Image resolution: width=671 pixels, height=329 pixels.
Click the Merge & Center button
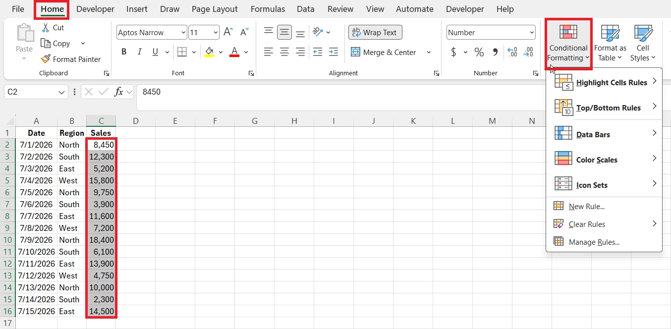click(x=384, y=52)
